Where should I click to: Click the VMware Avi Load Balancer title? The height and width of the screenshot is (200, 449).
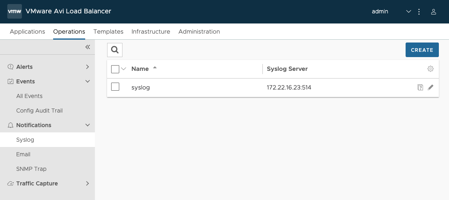point(68,11)
